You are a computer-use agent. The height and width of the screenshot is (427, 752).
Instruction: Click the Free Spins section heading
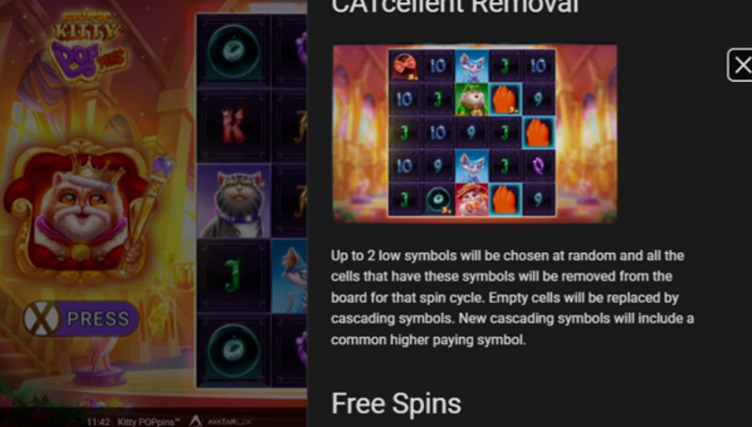click(x=396, y=403)
